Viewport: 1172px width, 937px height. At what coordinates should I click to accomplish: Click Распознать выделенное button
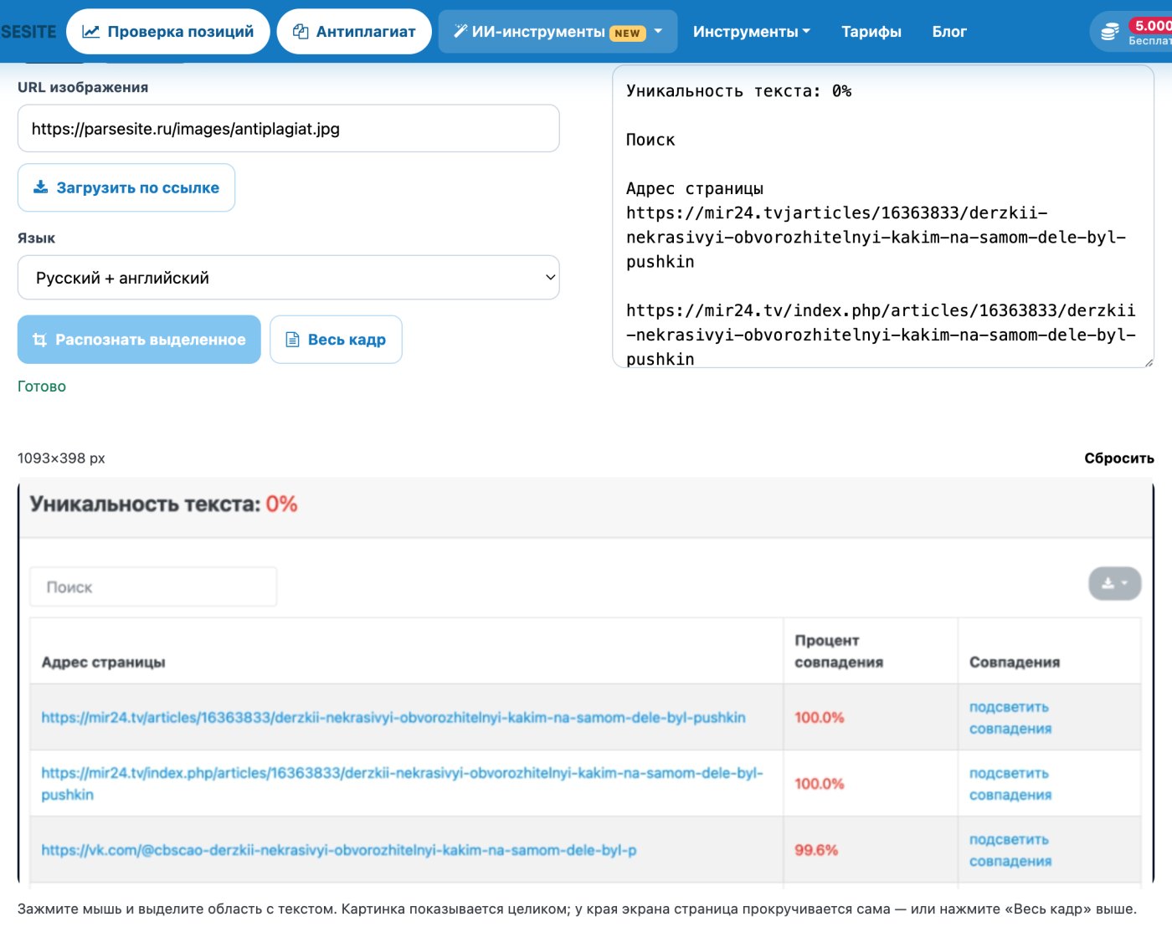(x=139, y=340)
